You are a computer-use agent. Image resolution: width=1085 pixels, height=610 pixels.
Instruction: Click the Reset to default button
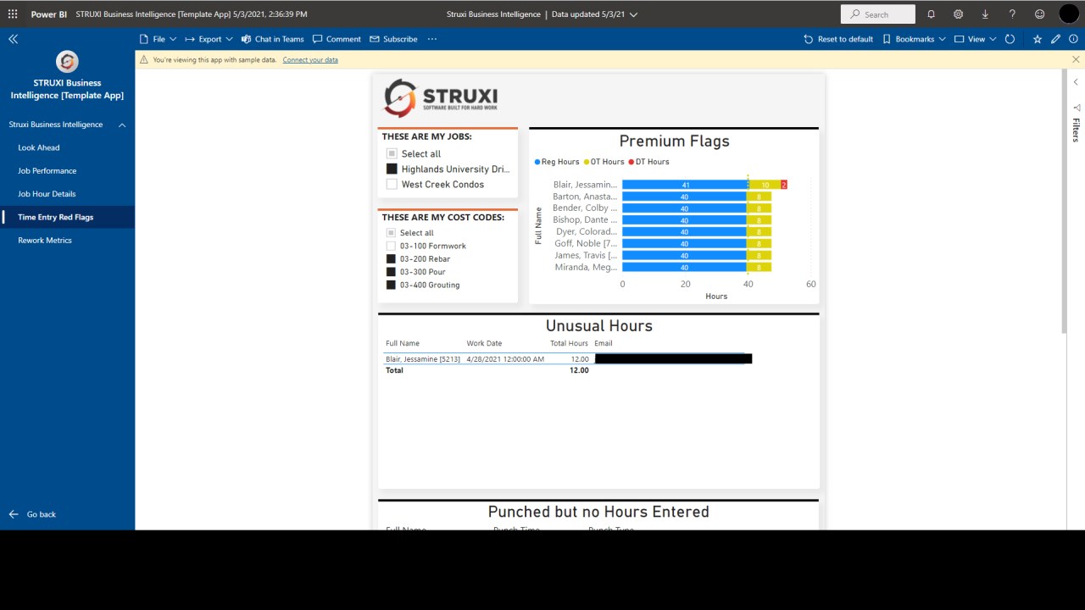tap(838, 39)
